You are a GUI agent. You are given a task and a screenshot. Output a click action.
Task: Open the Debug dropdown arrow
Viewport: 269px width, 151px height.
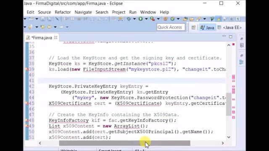(x=134, y=19)
